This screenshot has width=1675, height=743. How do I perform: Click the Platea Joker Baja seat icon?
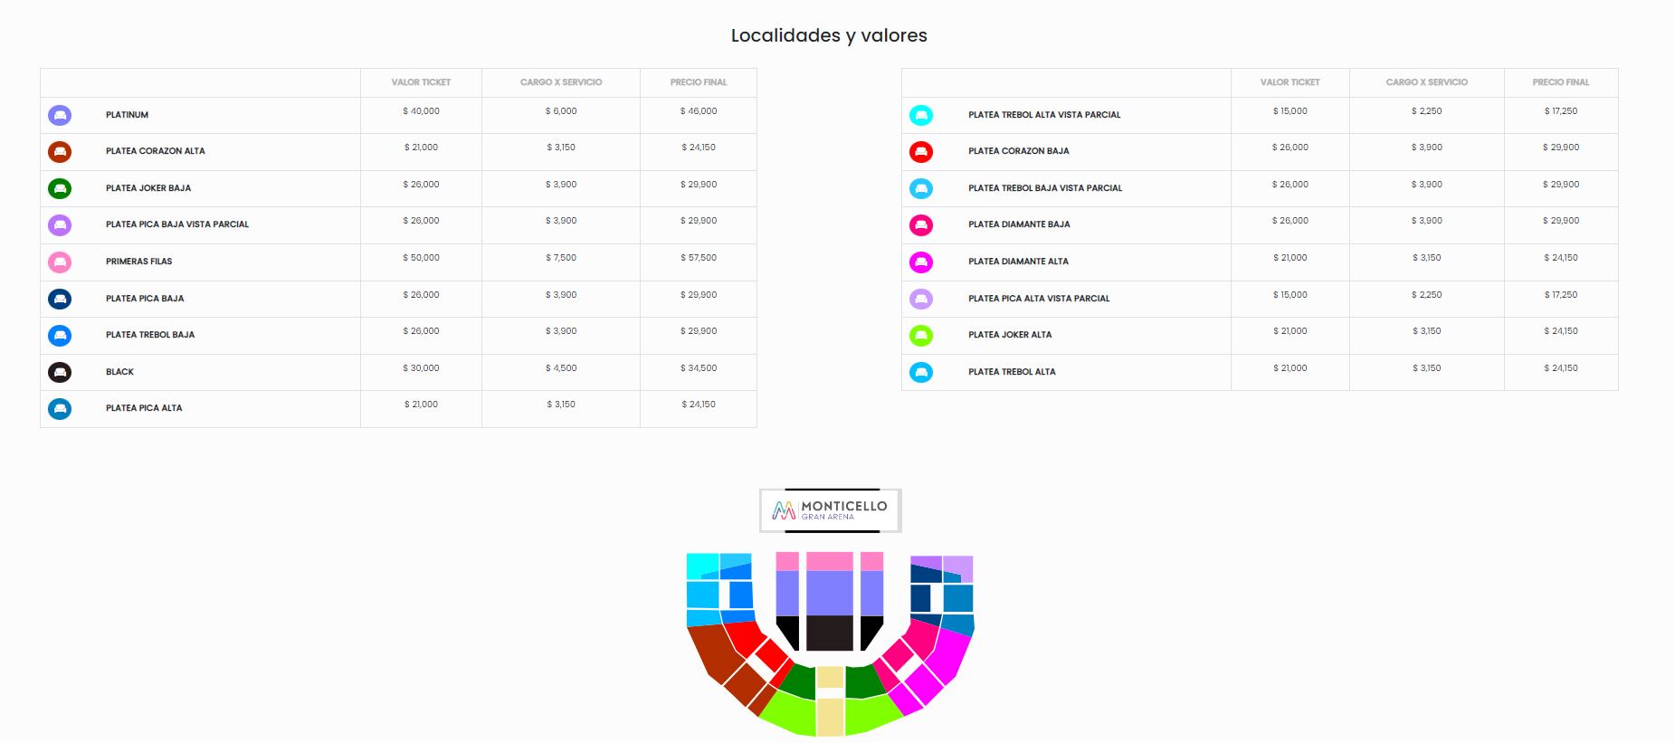click(x=60, y=188)
